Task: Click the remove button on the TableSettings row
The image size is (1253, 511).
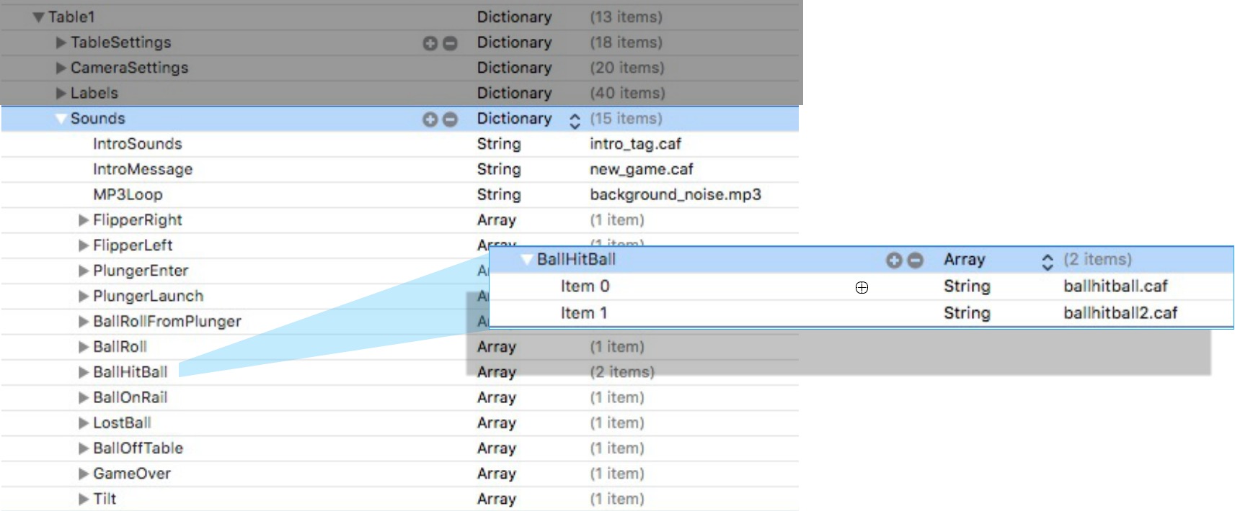Action: click(x=450, y=43)
